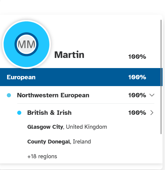Open the County Donegal, Ireland region
The image size is (165, 170).
pos(59,142)
